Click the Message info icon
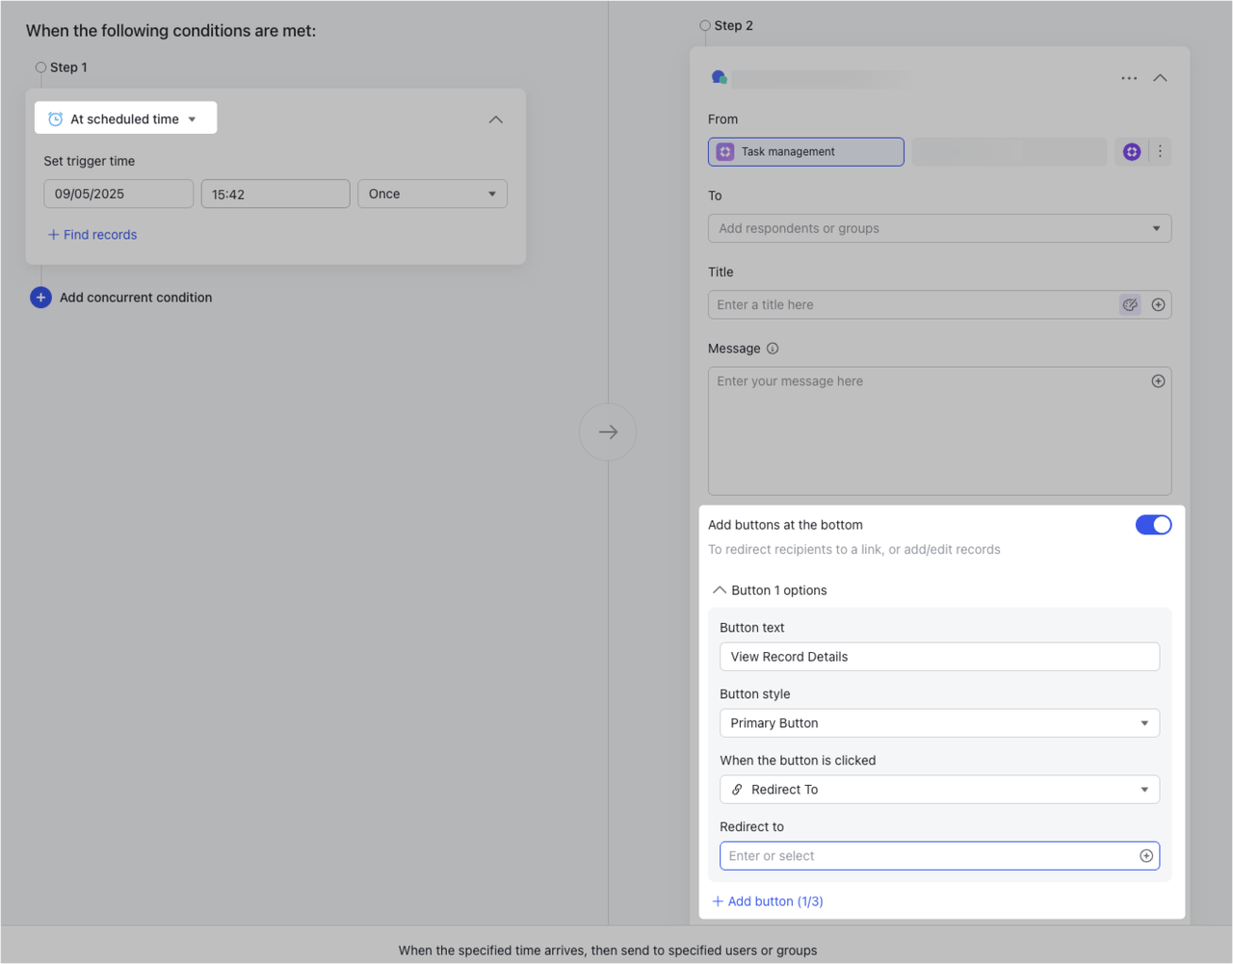The height and width of the screenshot is (964, 1233). tap(773, 349)
